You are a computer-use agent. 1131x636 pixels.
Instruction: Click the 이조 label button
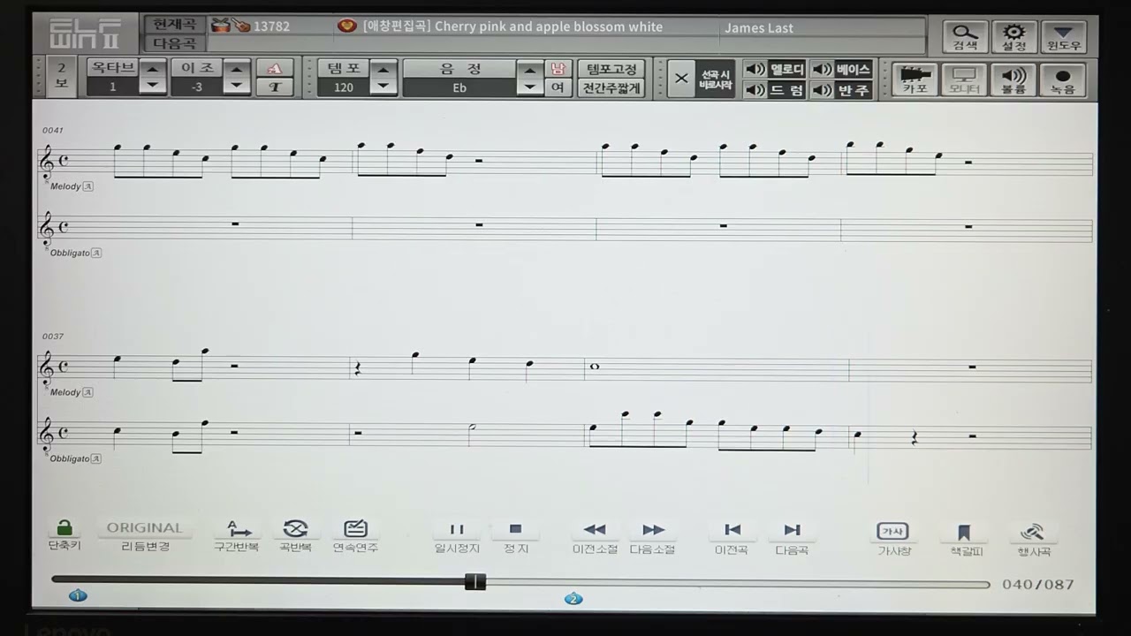point(197,68)
